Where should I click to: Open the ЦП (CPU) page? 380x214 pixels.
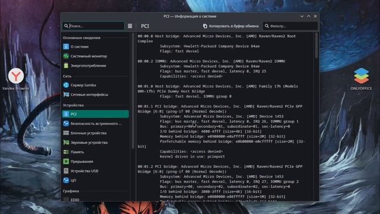[x=95, y=180]
